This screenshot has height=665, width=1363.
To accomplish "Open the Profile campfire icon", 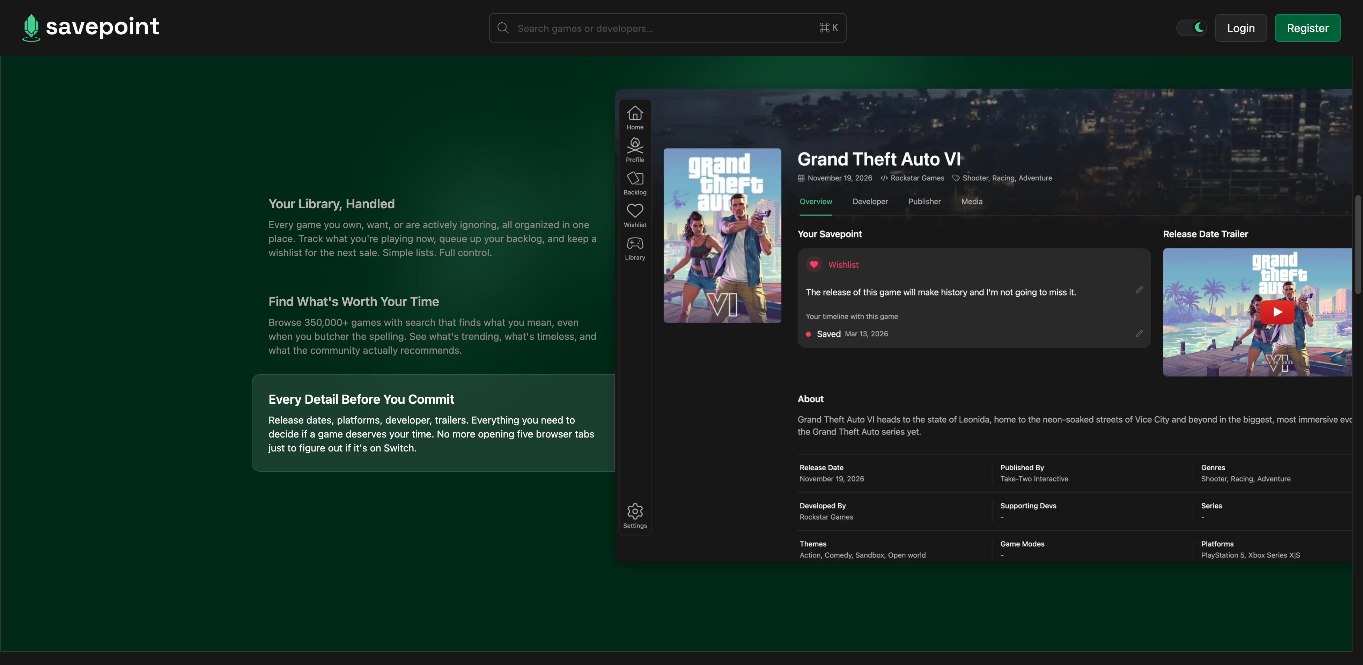I will (635, 150).
